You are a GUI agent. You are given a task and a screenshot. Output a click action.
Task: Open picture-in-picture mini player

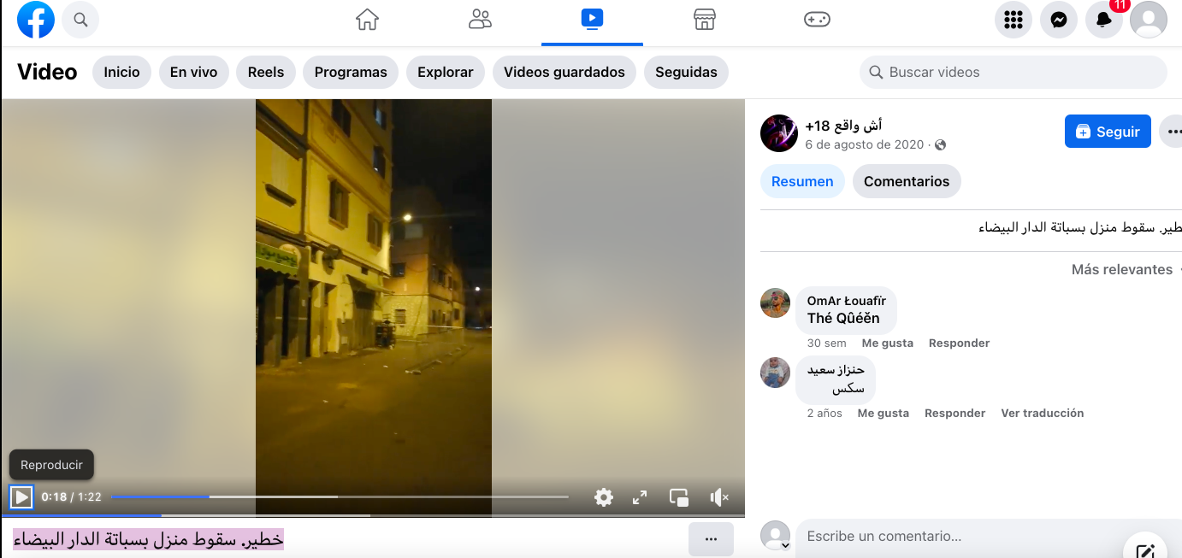click(679, 496)
